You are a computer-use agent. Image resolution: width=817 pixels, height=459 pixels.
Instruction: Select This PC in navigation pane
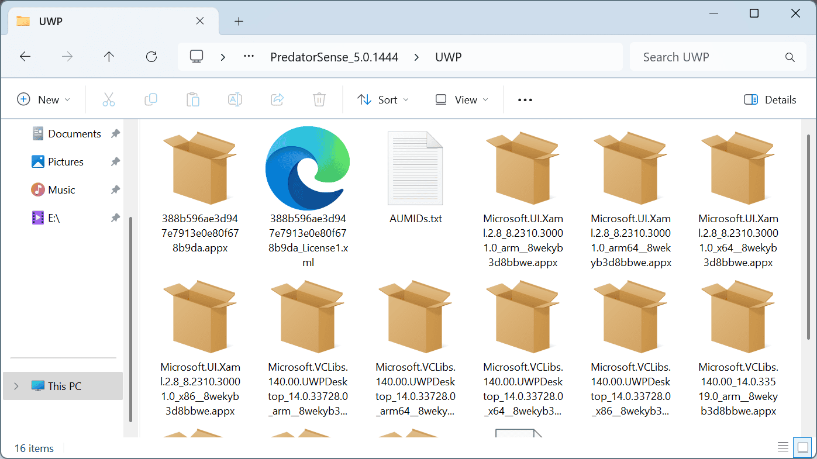tap(63, 386)
